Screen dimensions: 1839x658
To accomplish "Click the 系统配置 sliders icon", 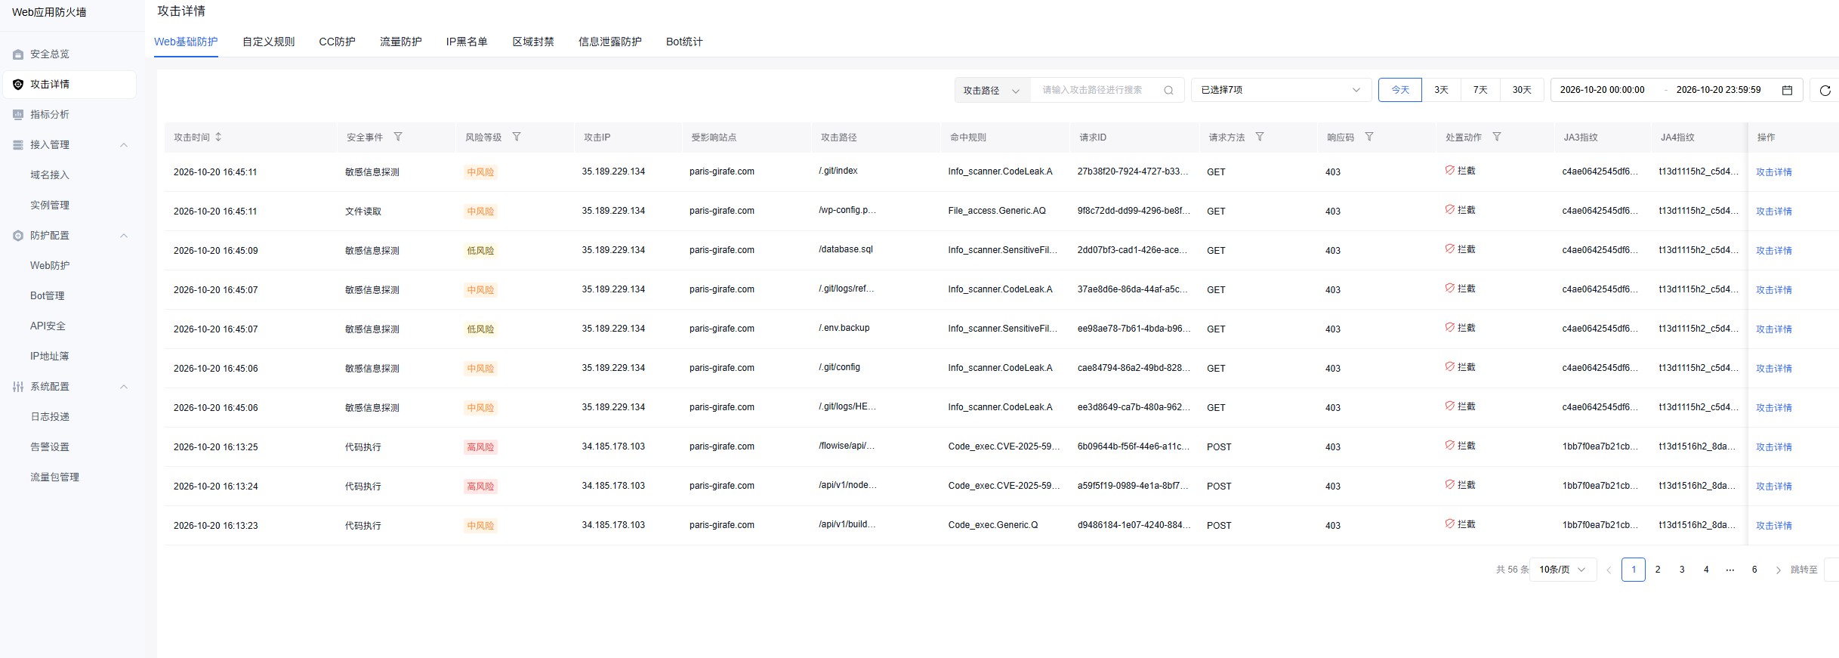I will click(18, 387).
